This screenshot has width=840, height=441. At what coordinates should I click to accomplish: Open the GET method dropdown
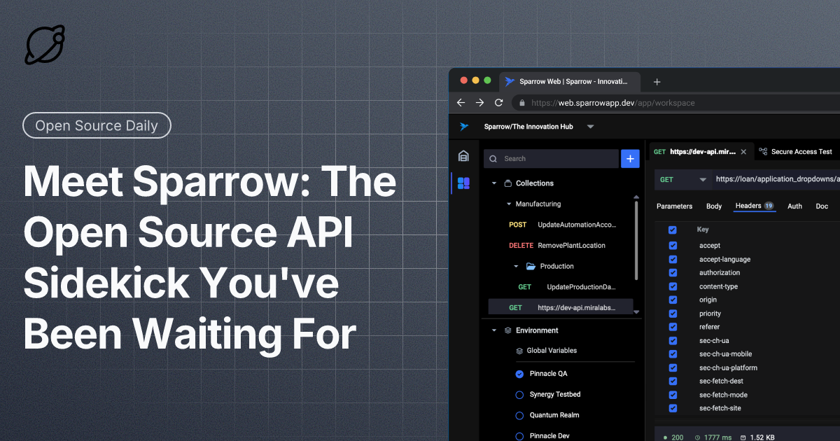coord(684,180)
